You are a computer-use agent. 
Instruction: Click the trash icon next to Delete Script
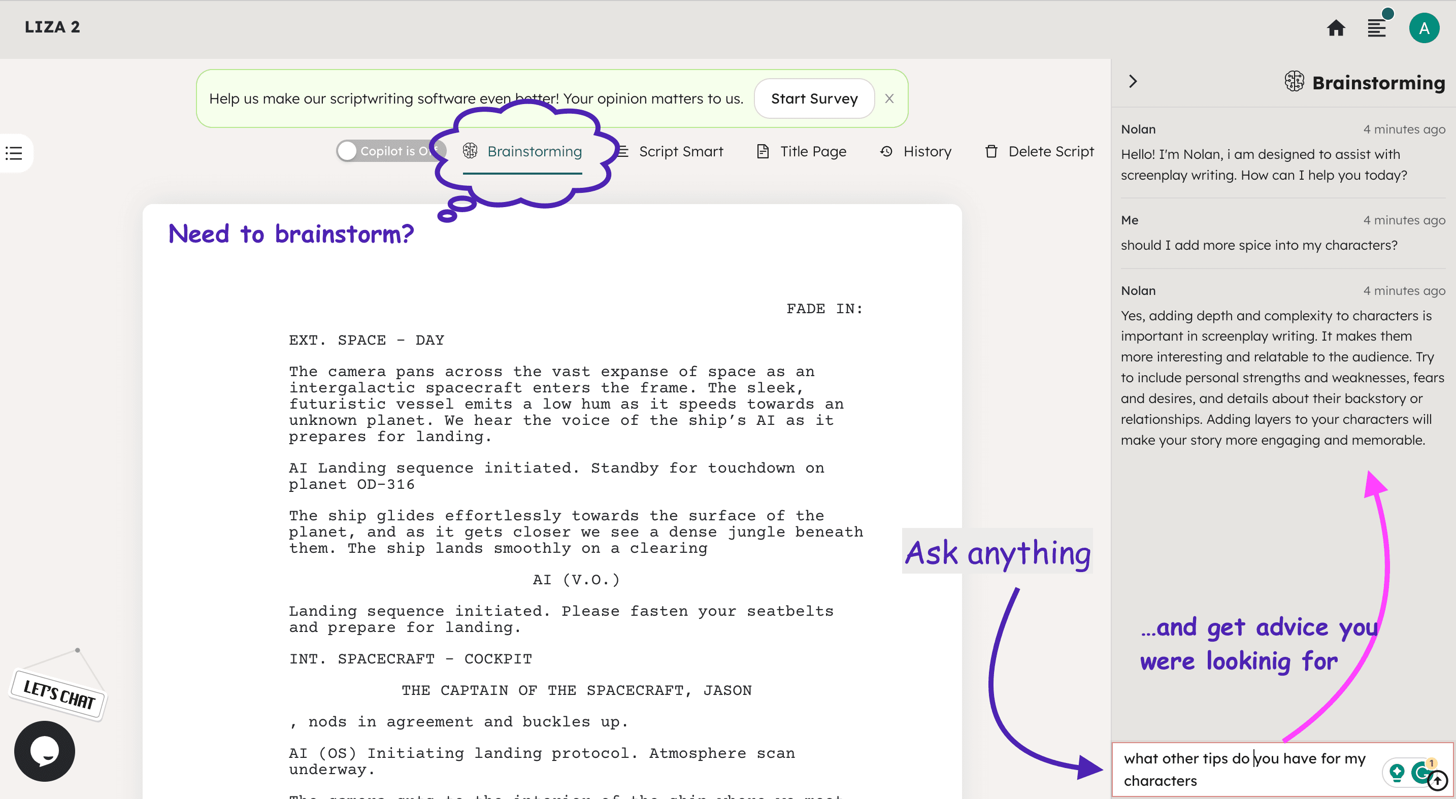click(991, 151)
